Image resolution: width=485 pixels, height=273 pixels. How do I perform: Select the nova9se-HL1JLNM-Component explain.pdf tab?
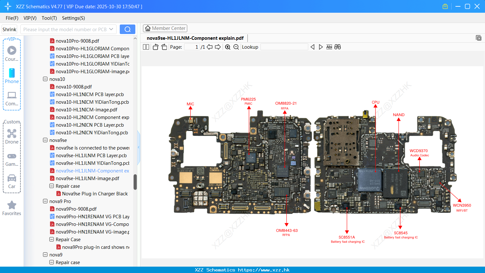[195, 38]
